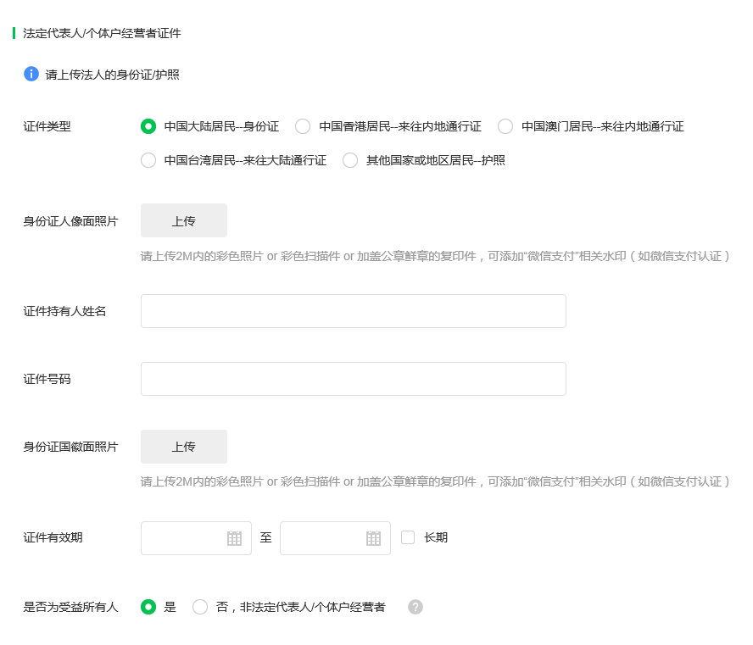This screenshot has width=753, height=645.
Task: Select 中国香港居民--来往内地通行证 option
Action: (303, 126)
